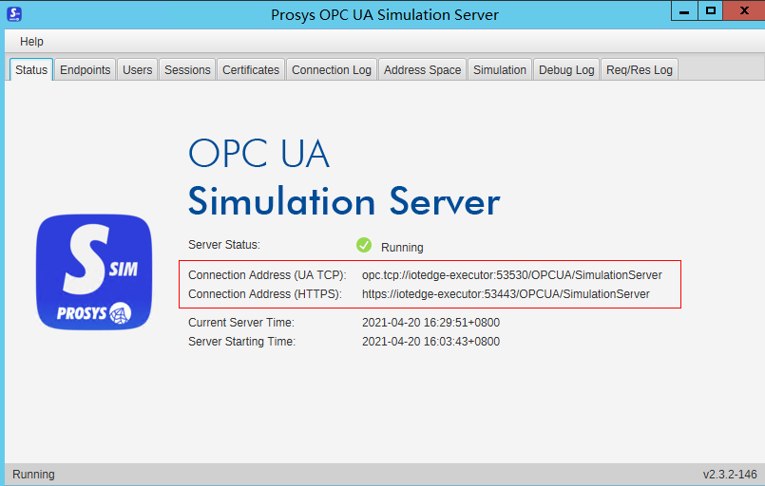Click the Connection Address (HTTPS) label
The image size is (765, 486).
(265, 294)
